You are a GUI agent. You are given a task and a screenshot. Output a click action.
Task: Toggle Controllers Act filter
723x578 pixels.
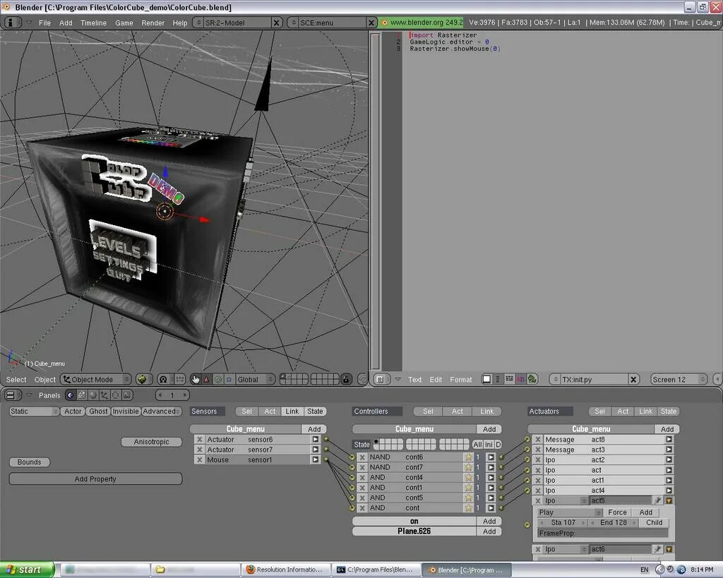click(458, 411)
